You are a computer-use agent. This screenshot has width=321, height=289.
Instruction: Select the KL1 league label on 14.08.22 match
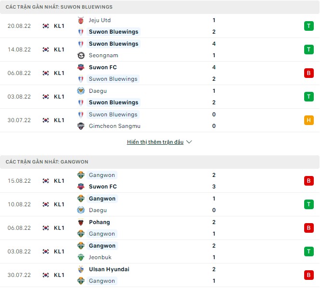click(x=59, y=50)
